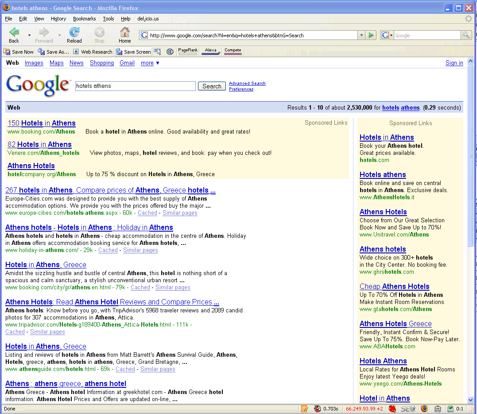Open 'Athens Hotels Greece' sponsored link
Viewport: 477px width, 414px height.
point(396,324)
